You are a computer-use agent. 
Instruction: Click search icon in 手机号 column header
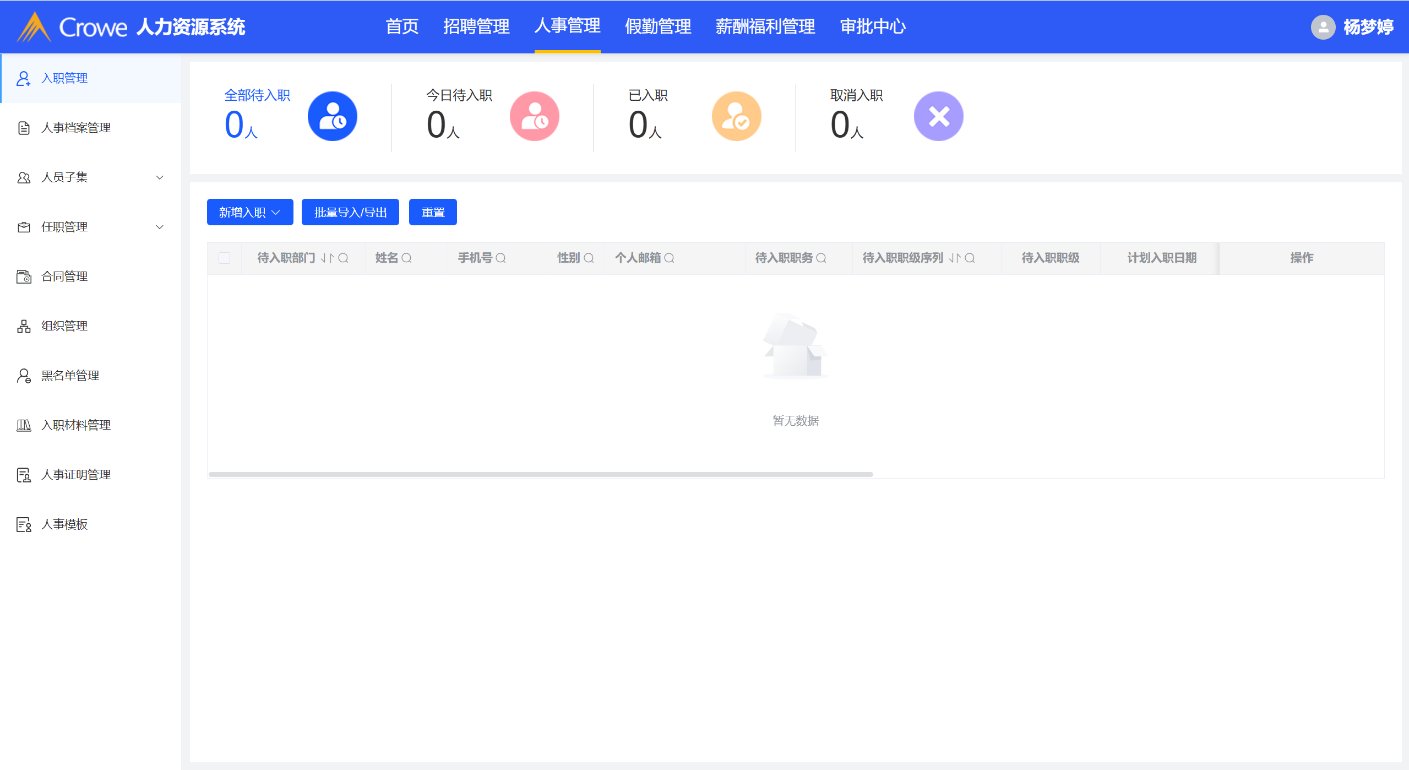pyautogui.click(x=501, y=258)
